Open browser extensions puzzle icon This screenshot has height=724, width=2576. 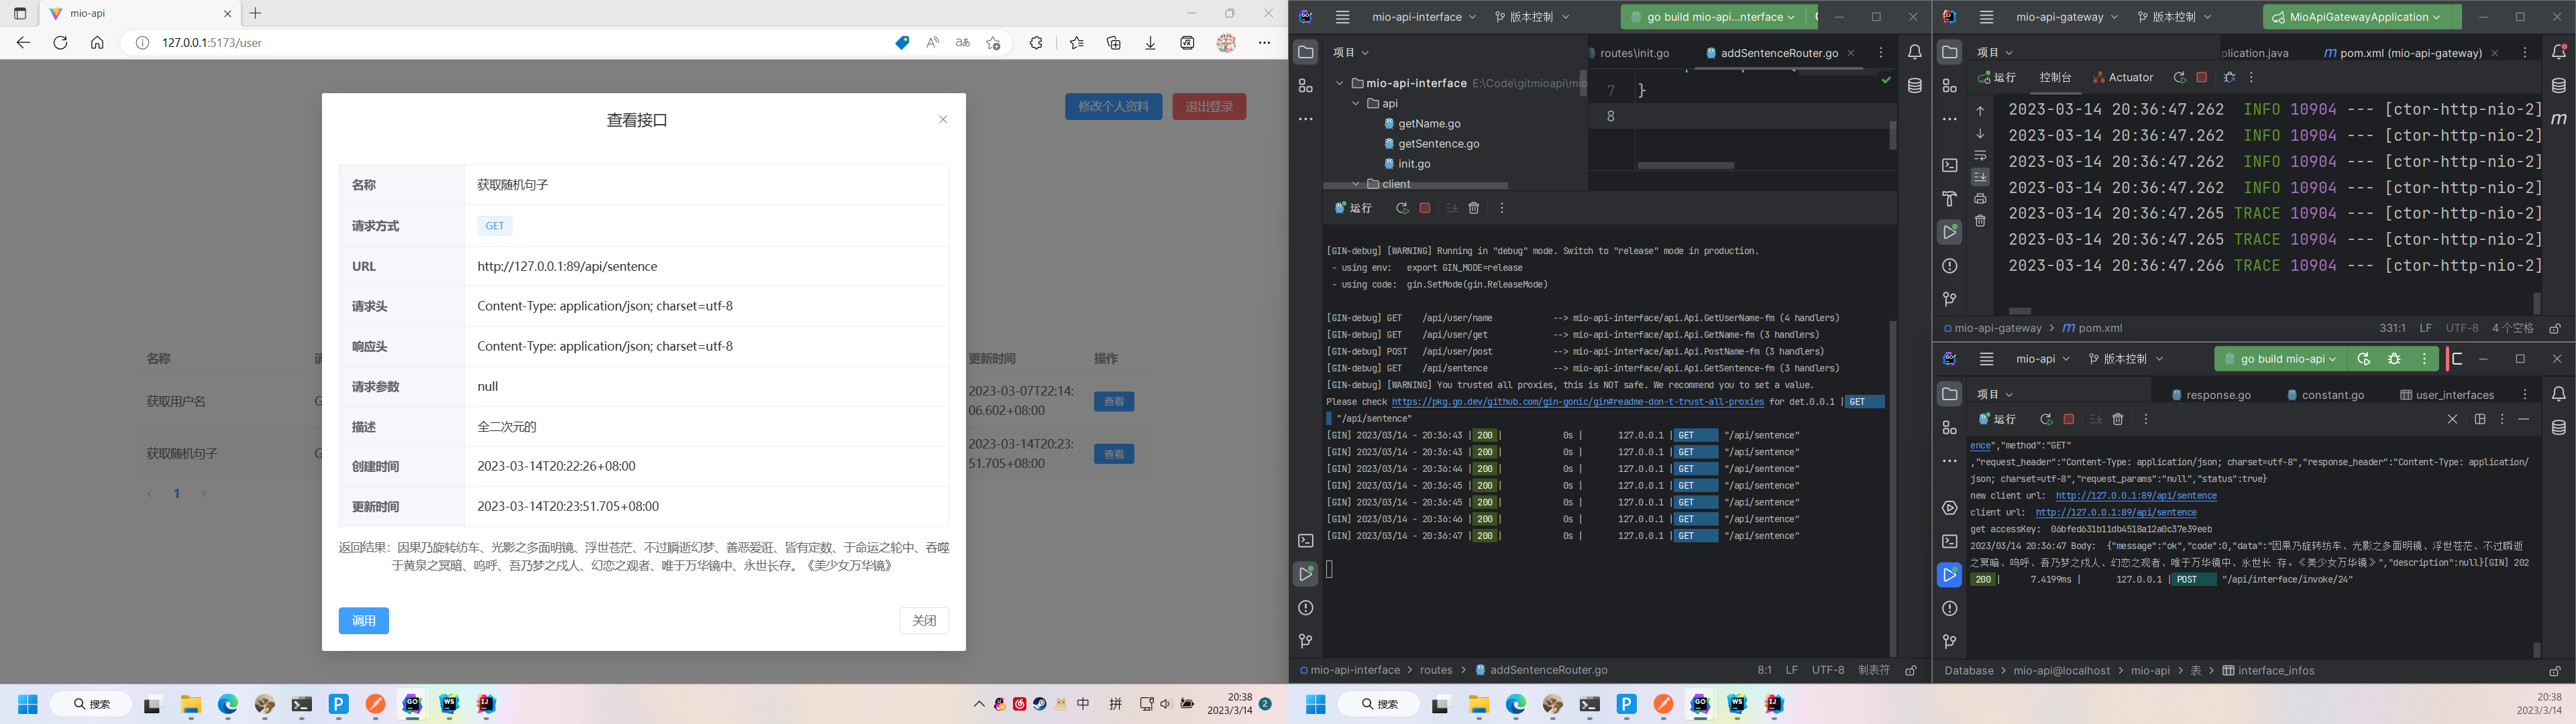point(1036,43)
